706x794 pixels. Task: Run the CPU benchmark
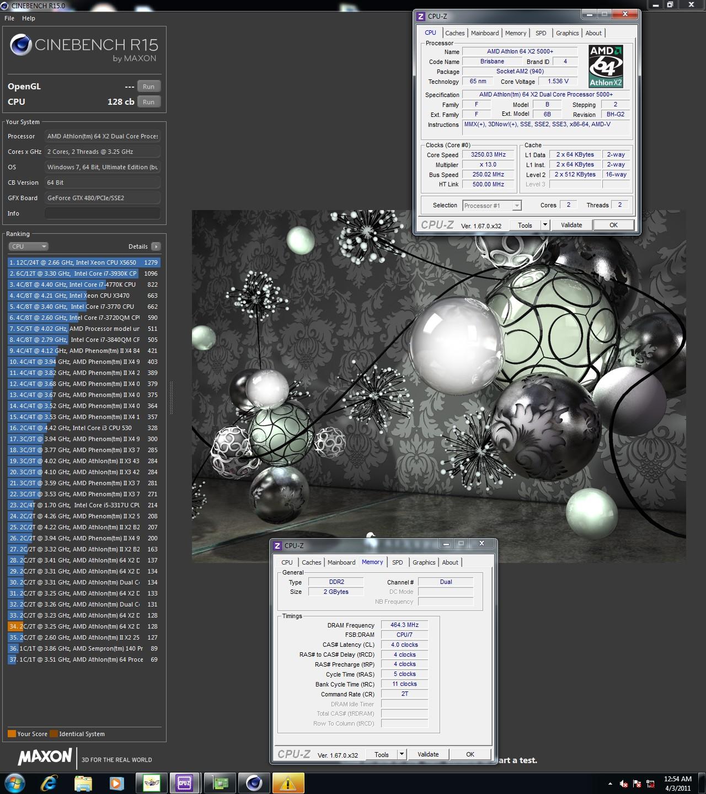click(149, 102)
